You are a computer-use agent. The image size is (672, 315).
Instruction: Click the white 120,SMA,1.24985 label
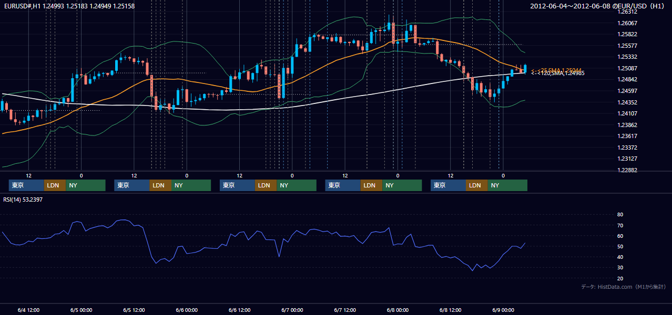click(x=557, y=73)
